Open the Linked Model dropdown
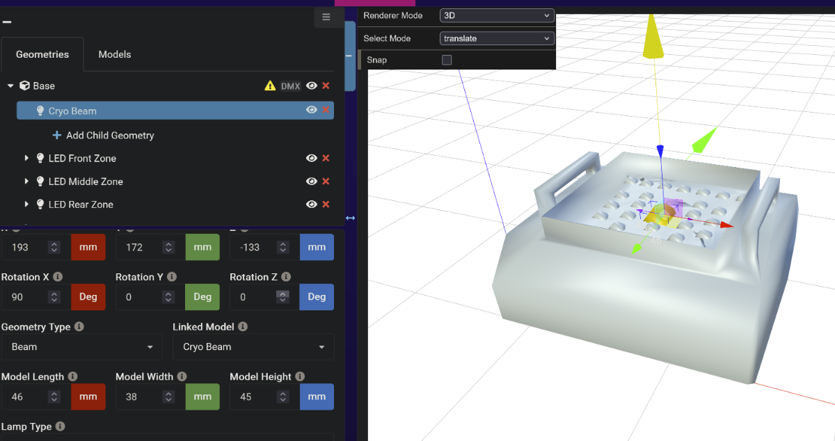This screenshot has width=835, height=441. point(253,346)
